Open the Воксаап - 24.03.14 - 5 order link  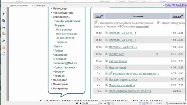pyautogui.click(x=122, y=40)
